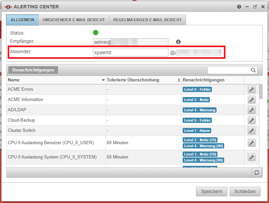Edit AD/LDAP notification via wrench icon
The width and height of the screenshot is (269, 203).
252,110
